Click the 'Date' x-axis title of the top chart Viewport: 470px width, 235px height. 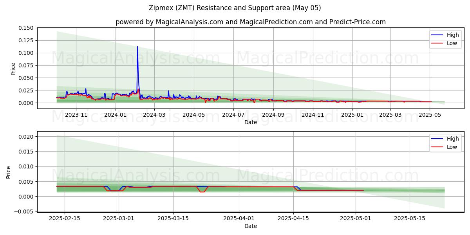point(251,122)
